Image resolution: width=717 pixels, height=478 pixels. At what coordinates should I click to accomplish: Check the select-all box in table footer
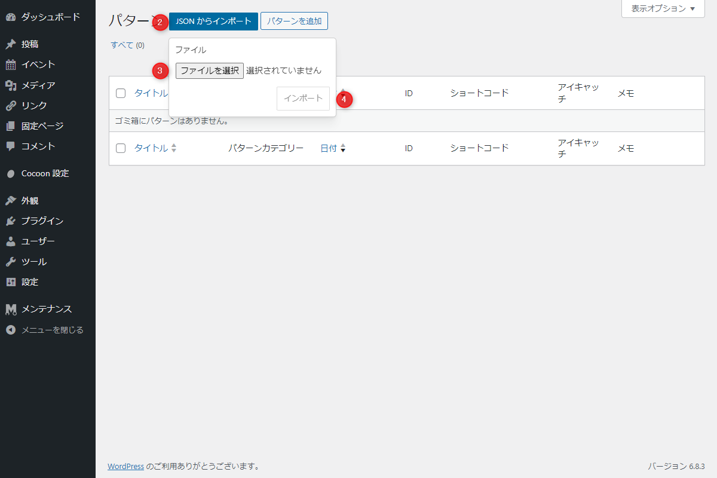pyautogui.click(x=121, y=148)
